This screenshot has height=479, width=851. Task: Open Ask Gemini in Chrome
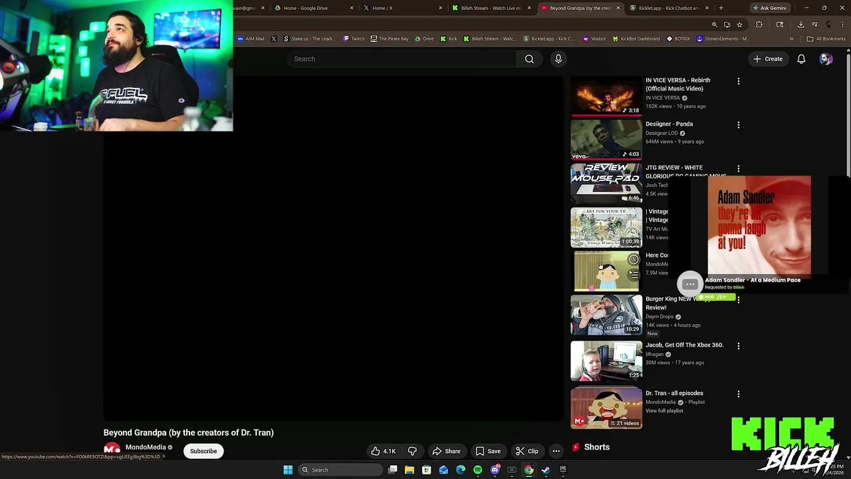(x=769, y=8)
